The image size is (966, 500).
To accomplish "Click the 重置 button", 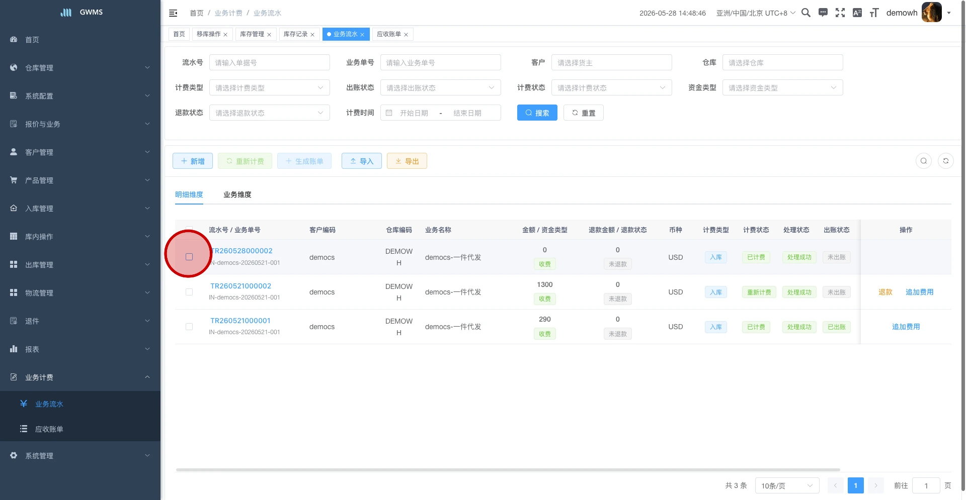I will pos(584,113).
